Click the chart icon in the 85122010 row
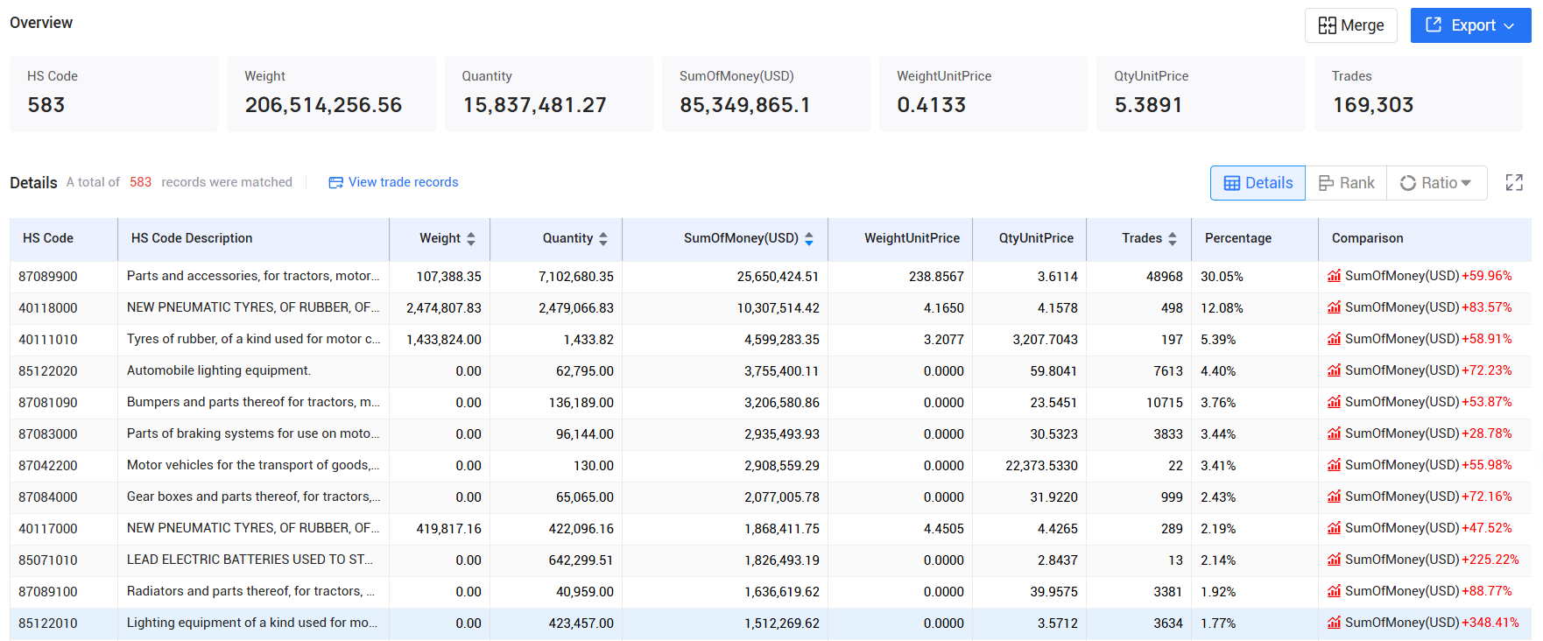Viewport: 1543px width, 641px height. (1334, 623)
